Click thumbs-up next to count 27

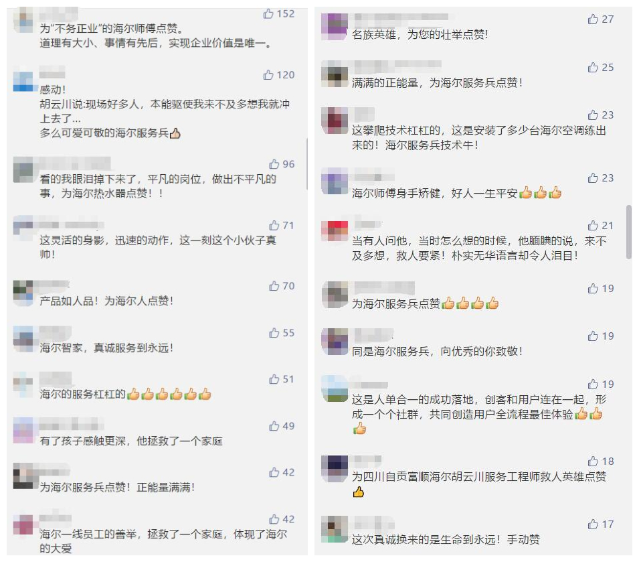pos(593,19)
